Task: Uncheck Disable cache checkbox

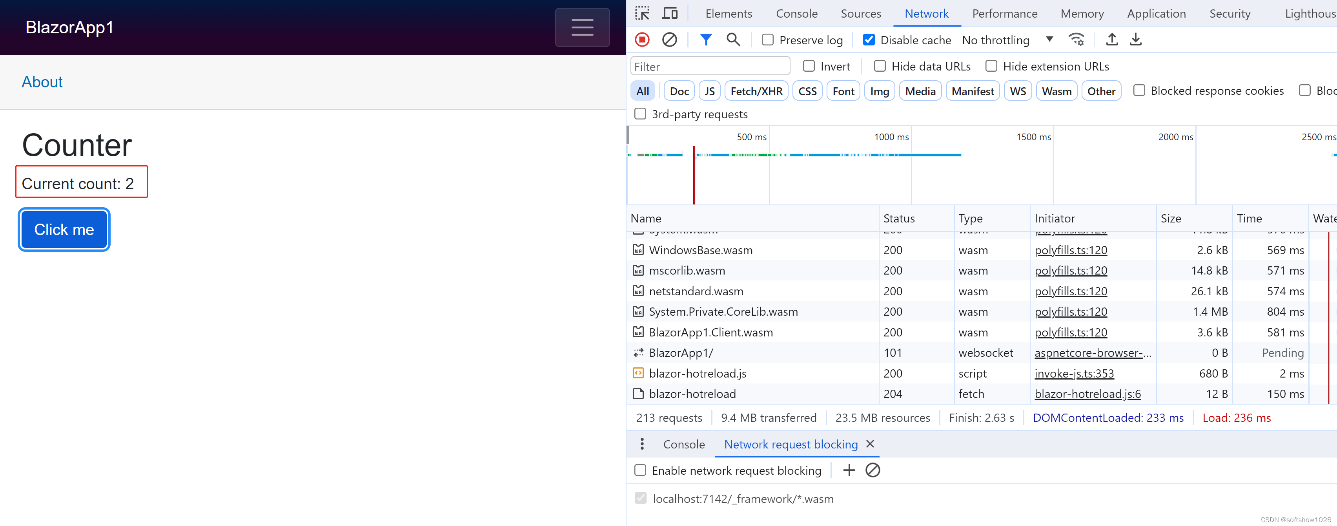Action: (x=869, y=40)
